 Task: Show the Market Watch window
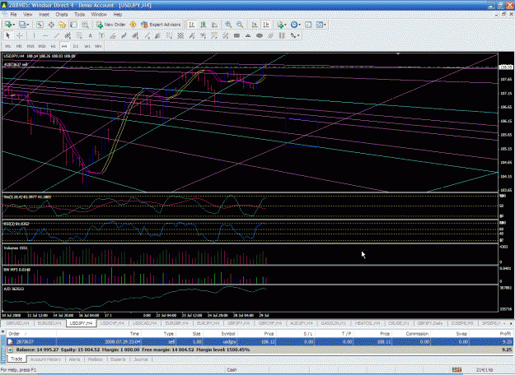tap(40, 25)
